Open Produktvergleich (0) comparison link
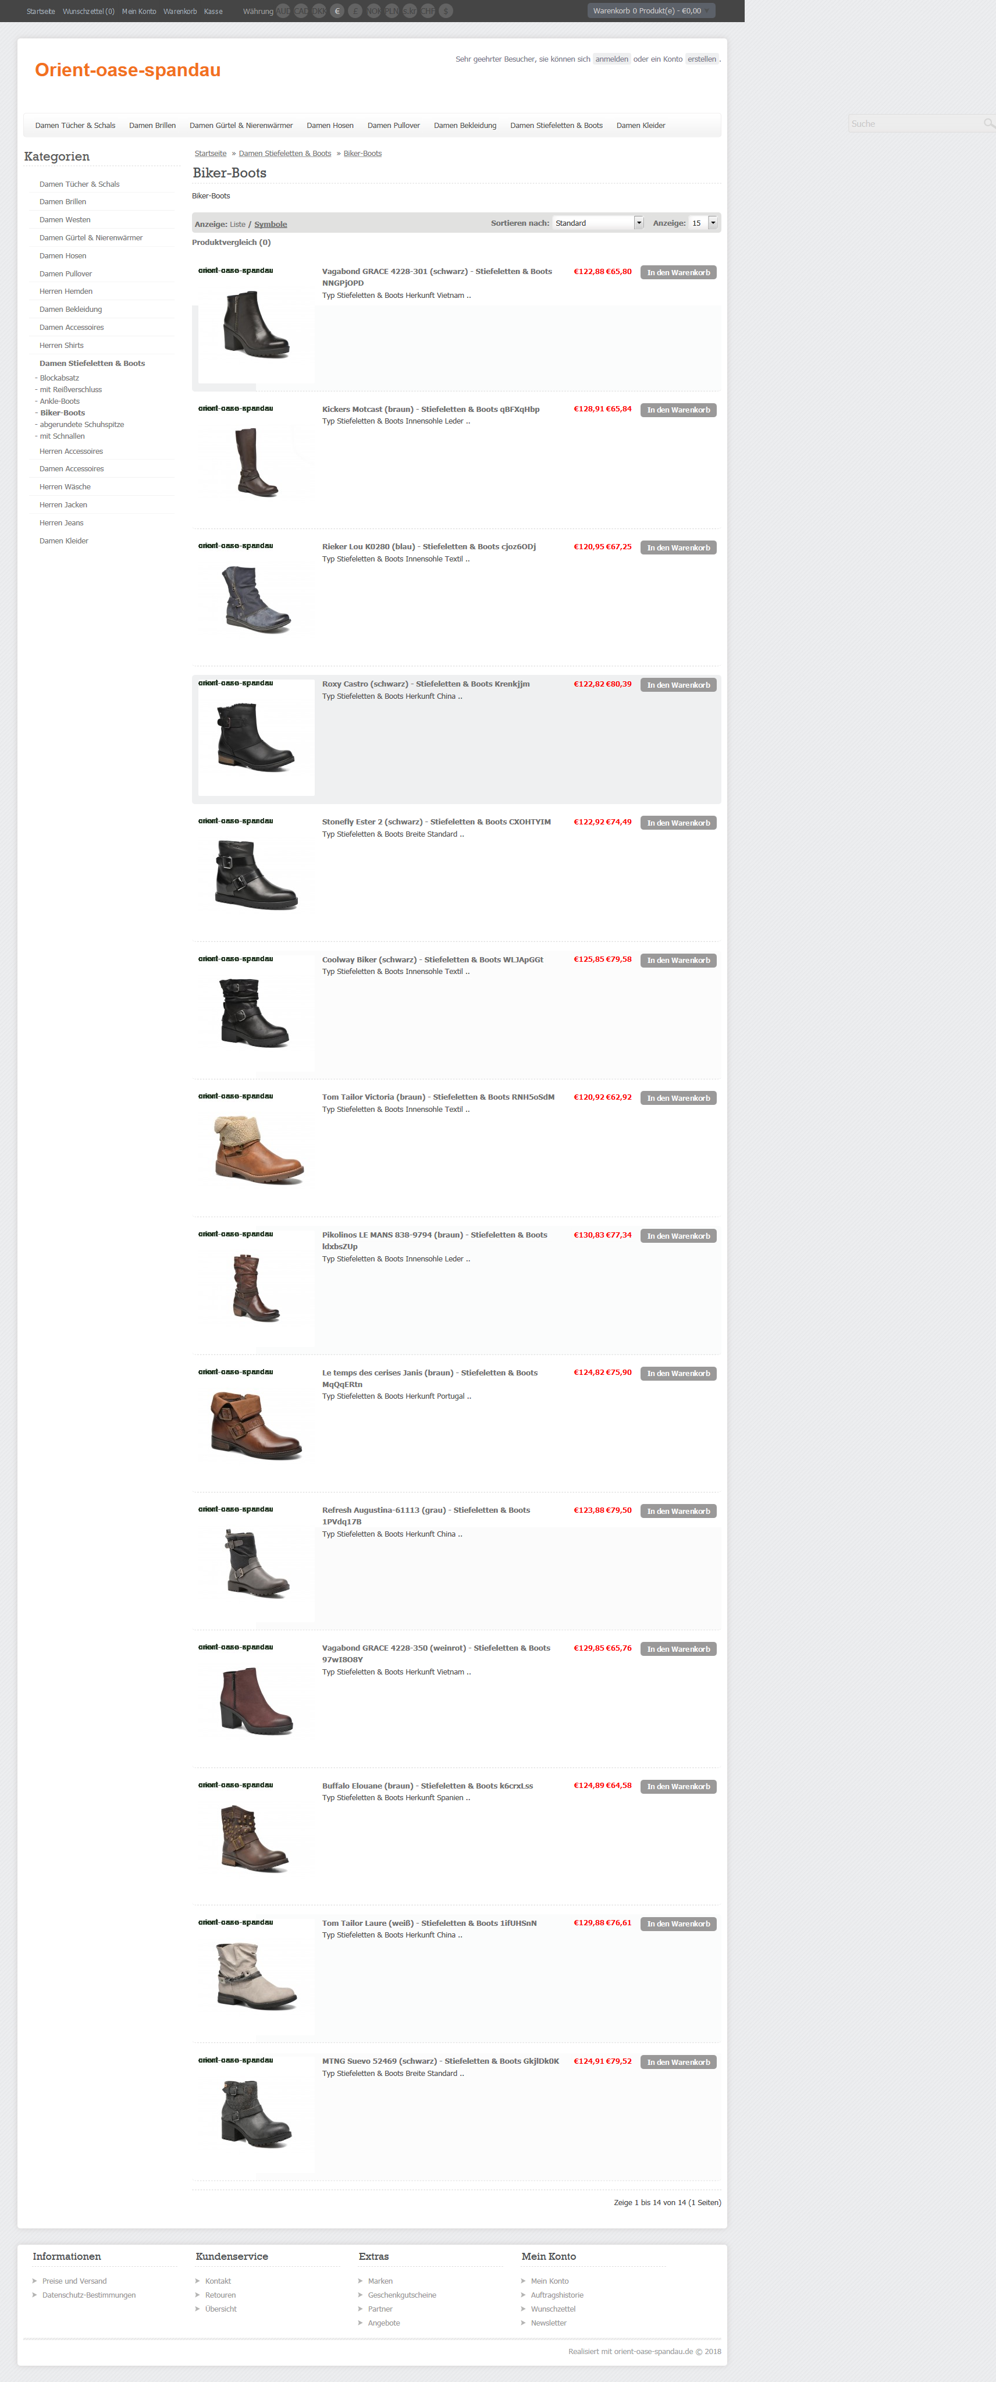The height and width of the screenshot is (2382, 996). tap(231, 242)
